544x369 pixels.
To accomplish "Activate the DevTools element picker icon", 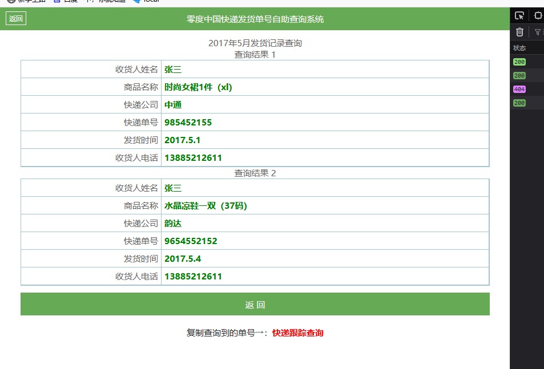I will point(519,15).
